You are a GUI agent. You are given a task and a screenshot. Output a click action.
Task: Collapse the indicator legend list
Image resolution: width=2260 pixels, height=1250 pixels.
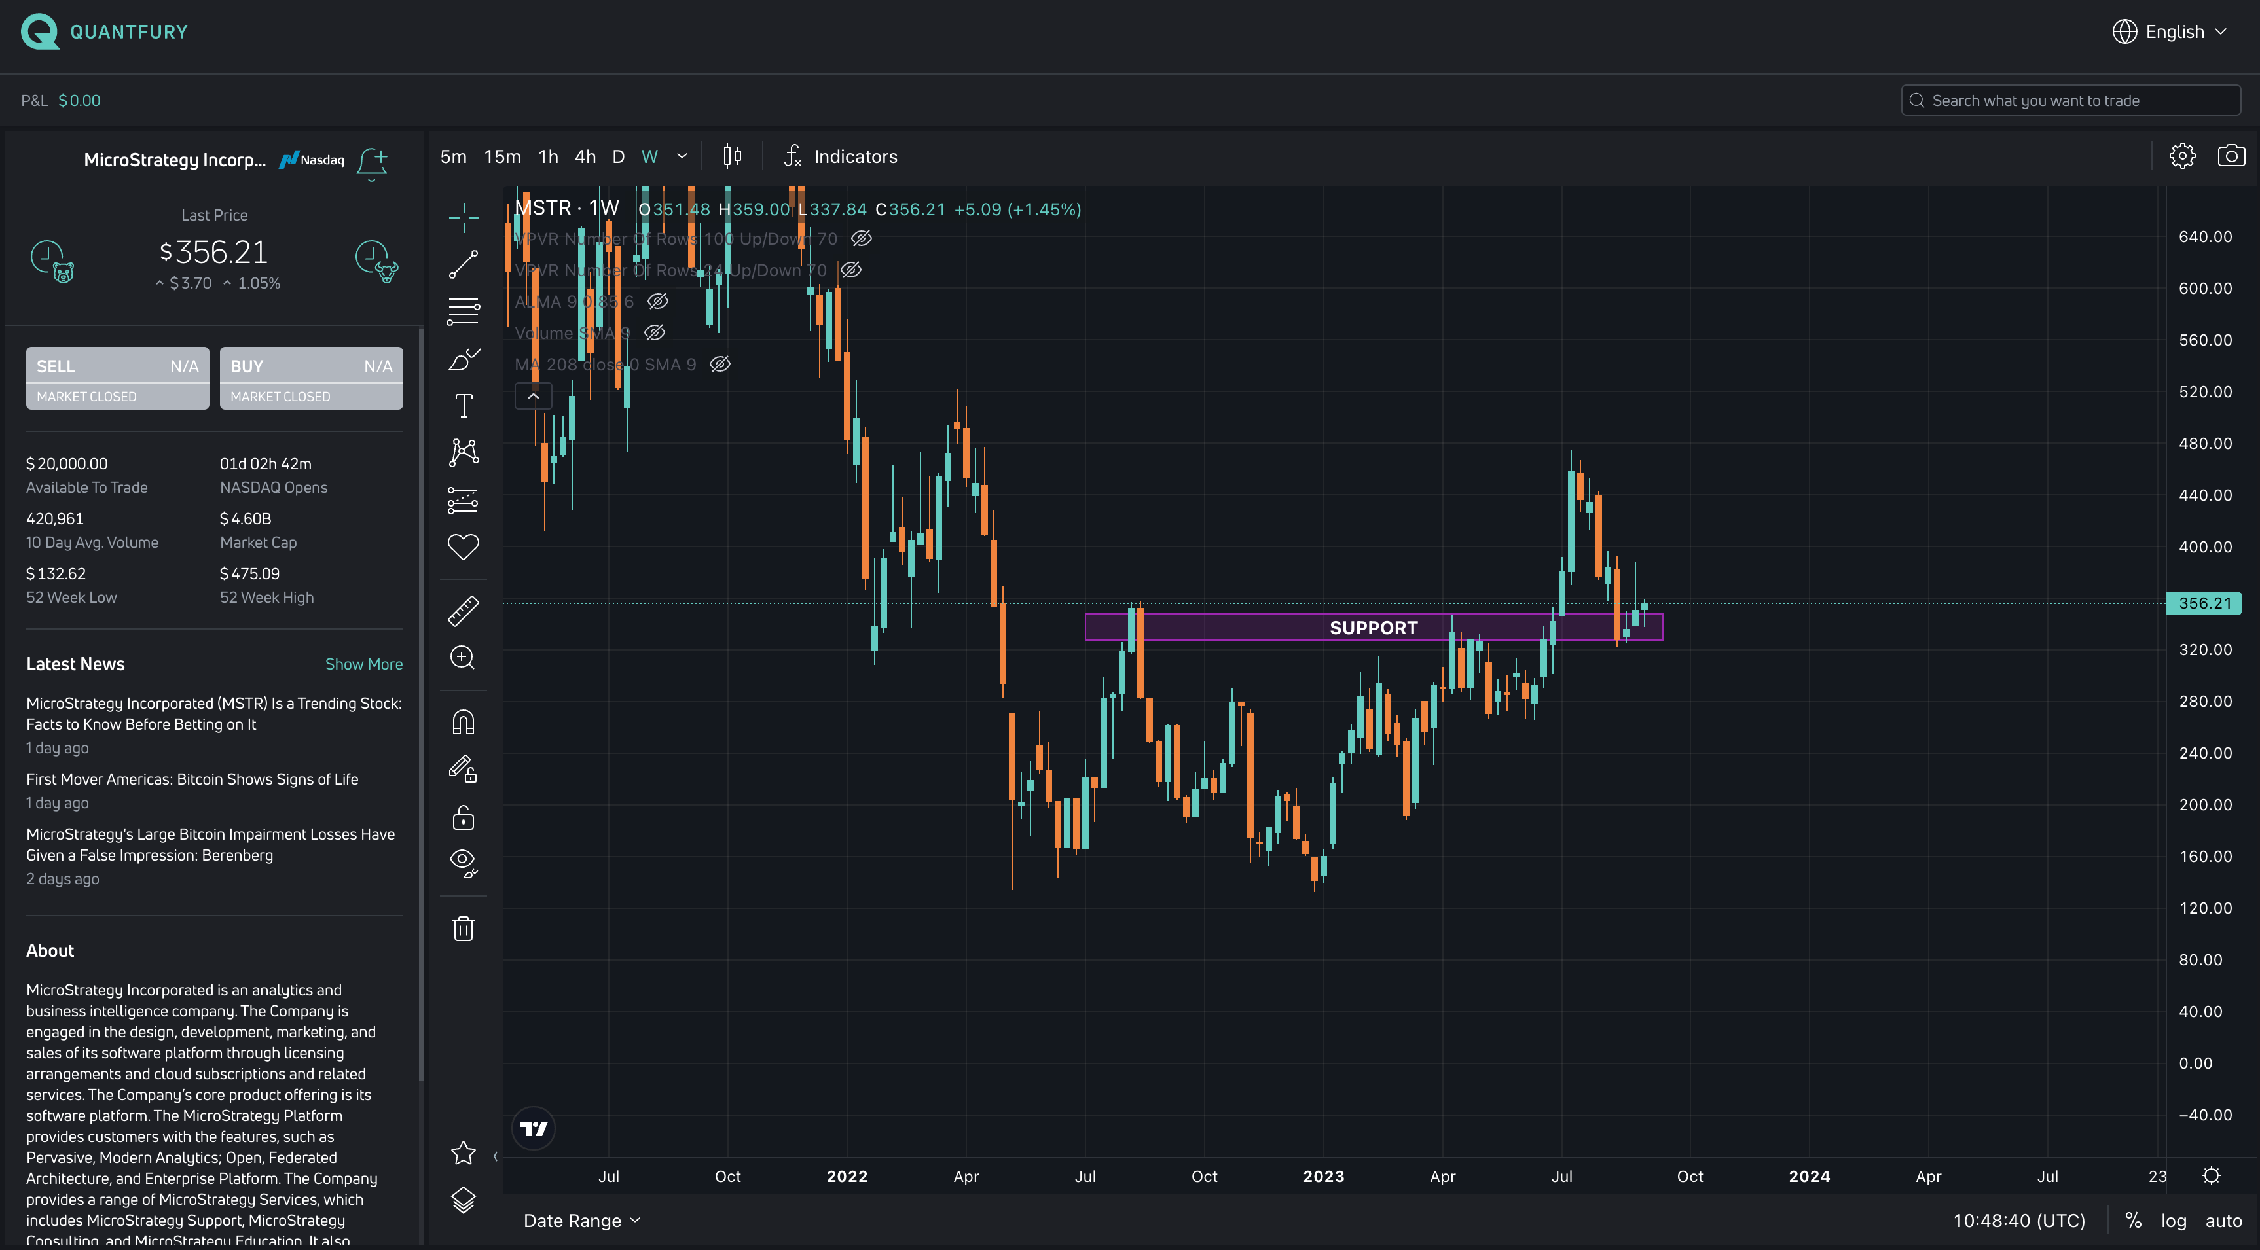(x=534, y=397)
